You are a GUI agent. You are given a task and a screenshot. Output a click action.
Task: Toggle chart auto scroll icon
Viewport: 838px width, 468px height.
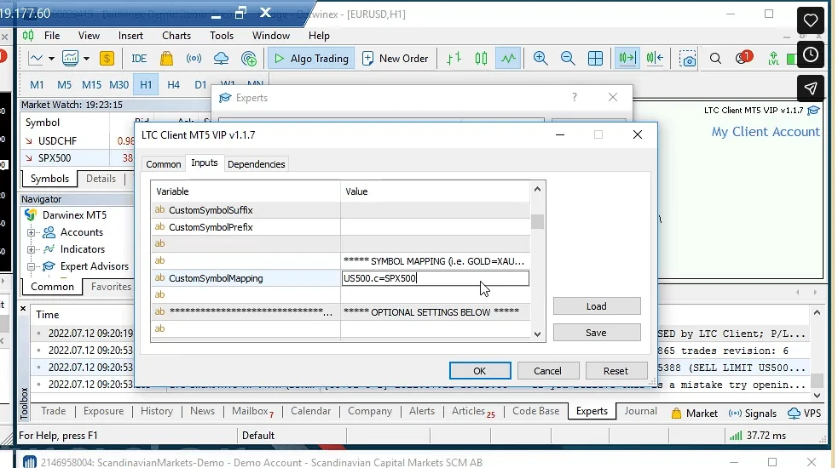tap(627, 58)
